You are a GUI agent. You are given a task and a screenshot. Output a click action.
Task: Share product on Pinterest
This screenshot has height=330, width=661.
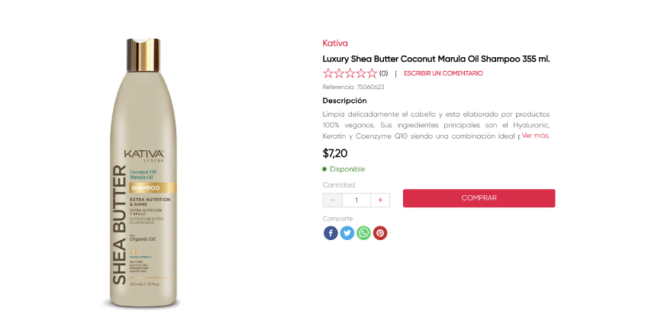coord(380,233)
